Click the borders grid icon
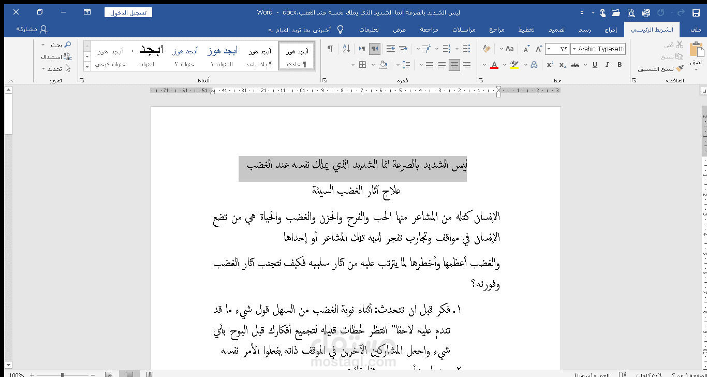Screen dimensions: 707x377 click(362, 65)
